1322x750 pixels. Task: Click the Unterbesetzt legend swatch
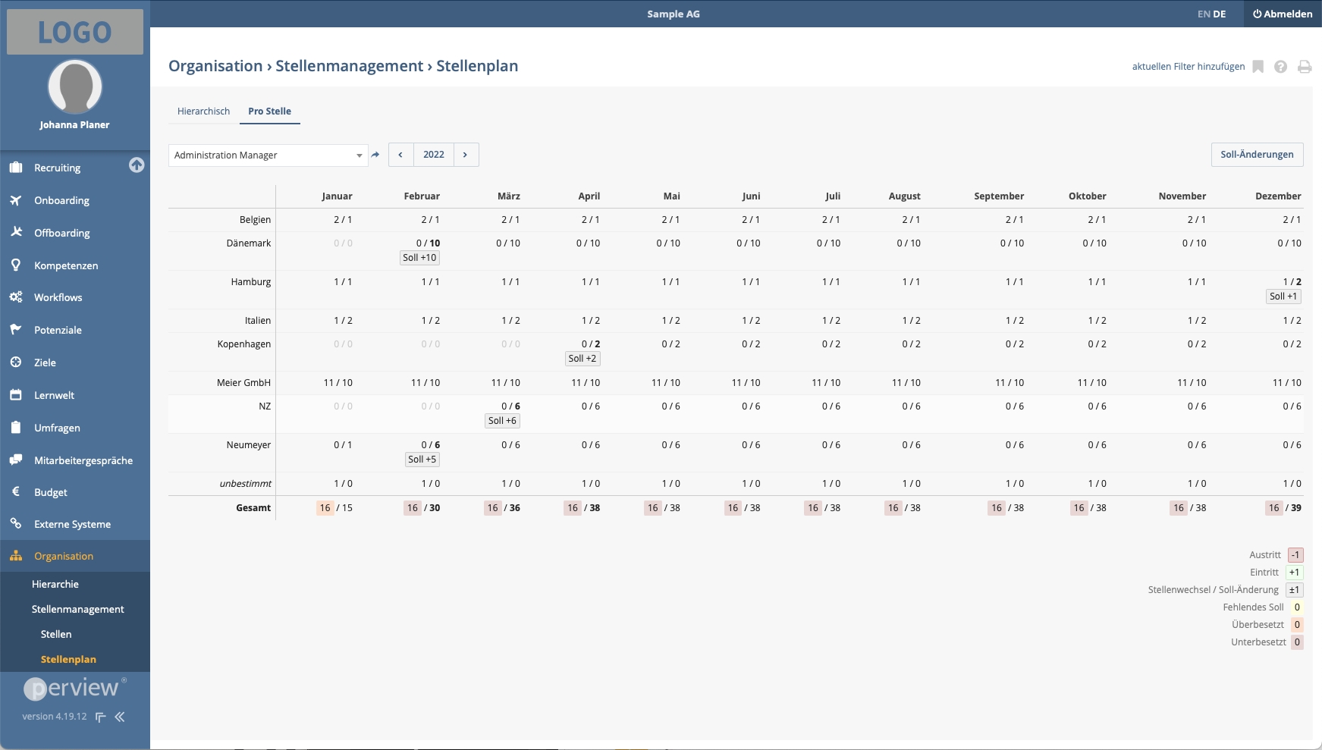1297,642
